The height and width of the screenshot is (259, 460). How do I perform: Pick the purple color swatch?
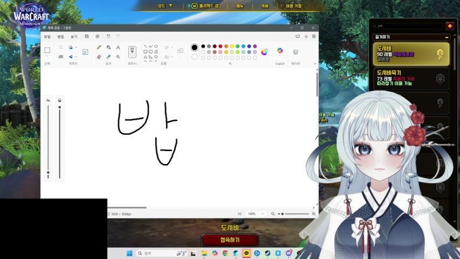(255, 46)
